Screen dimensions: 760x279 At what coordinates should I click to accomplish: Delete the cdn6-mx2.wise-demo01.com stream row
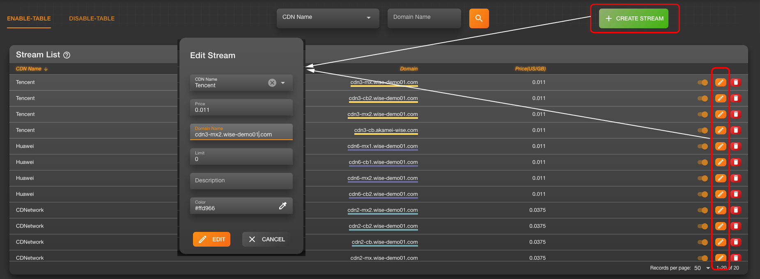tap(736, 178)
